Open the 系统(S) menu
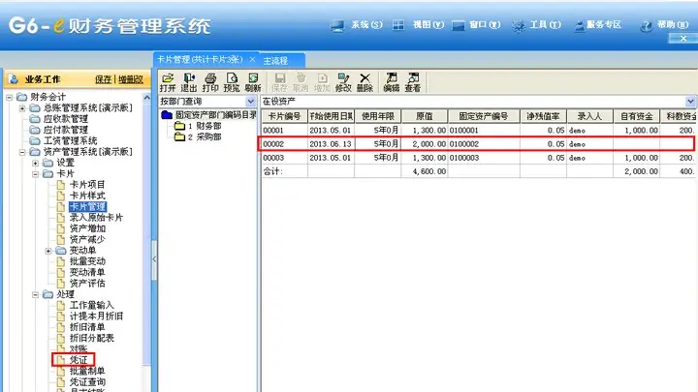 pos(357,25)
